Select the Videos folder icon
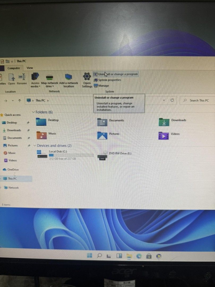 pos(164,136)
